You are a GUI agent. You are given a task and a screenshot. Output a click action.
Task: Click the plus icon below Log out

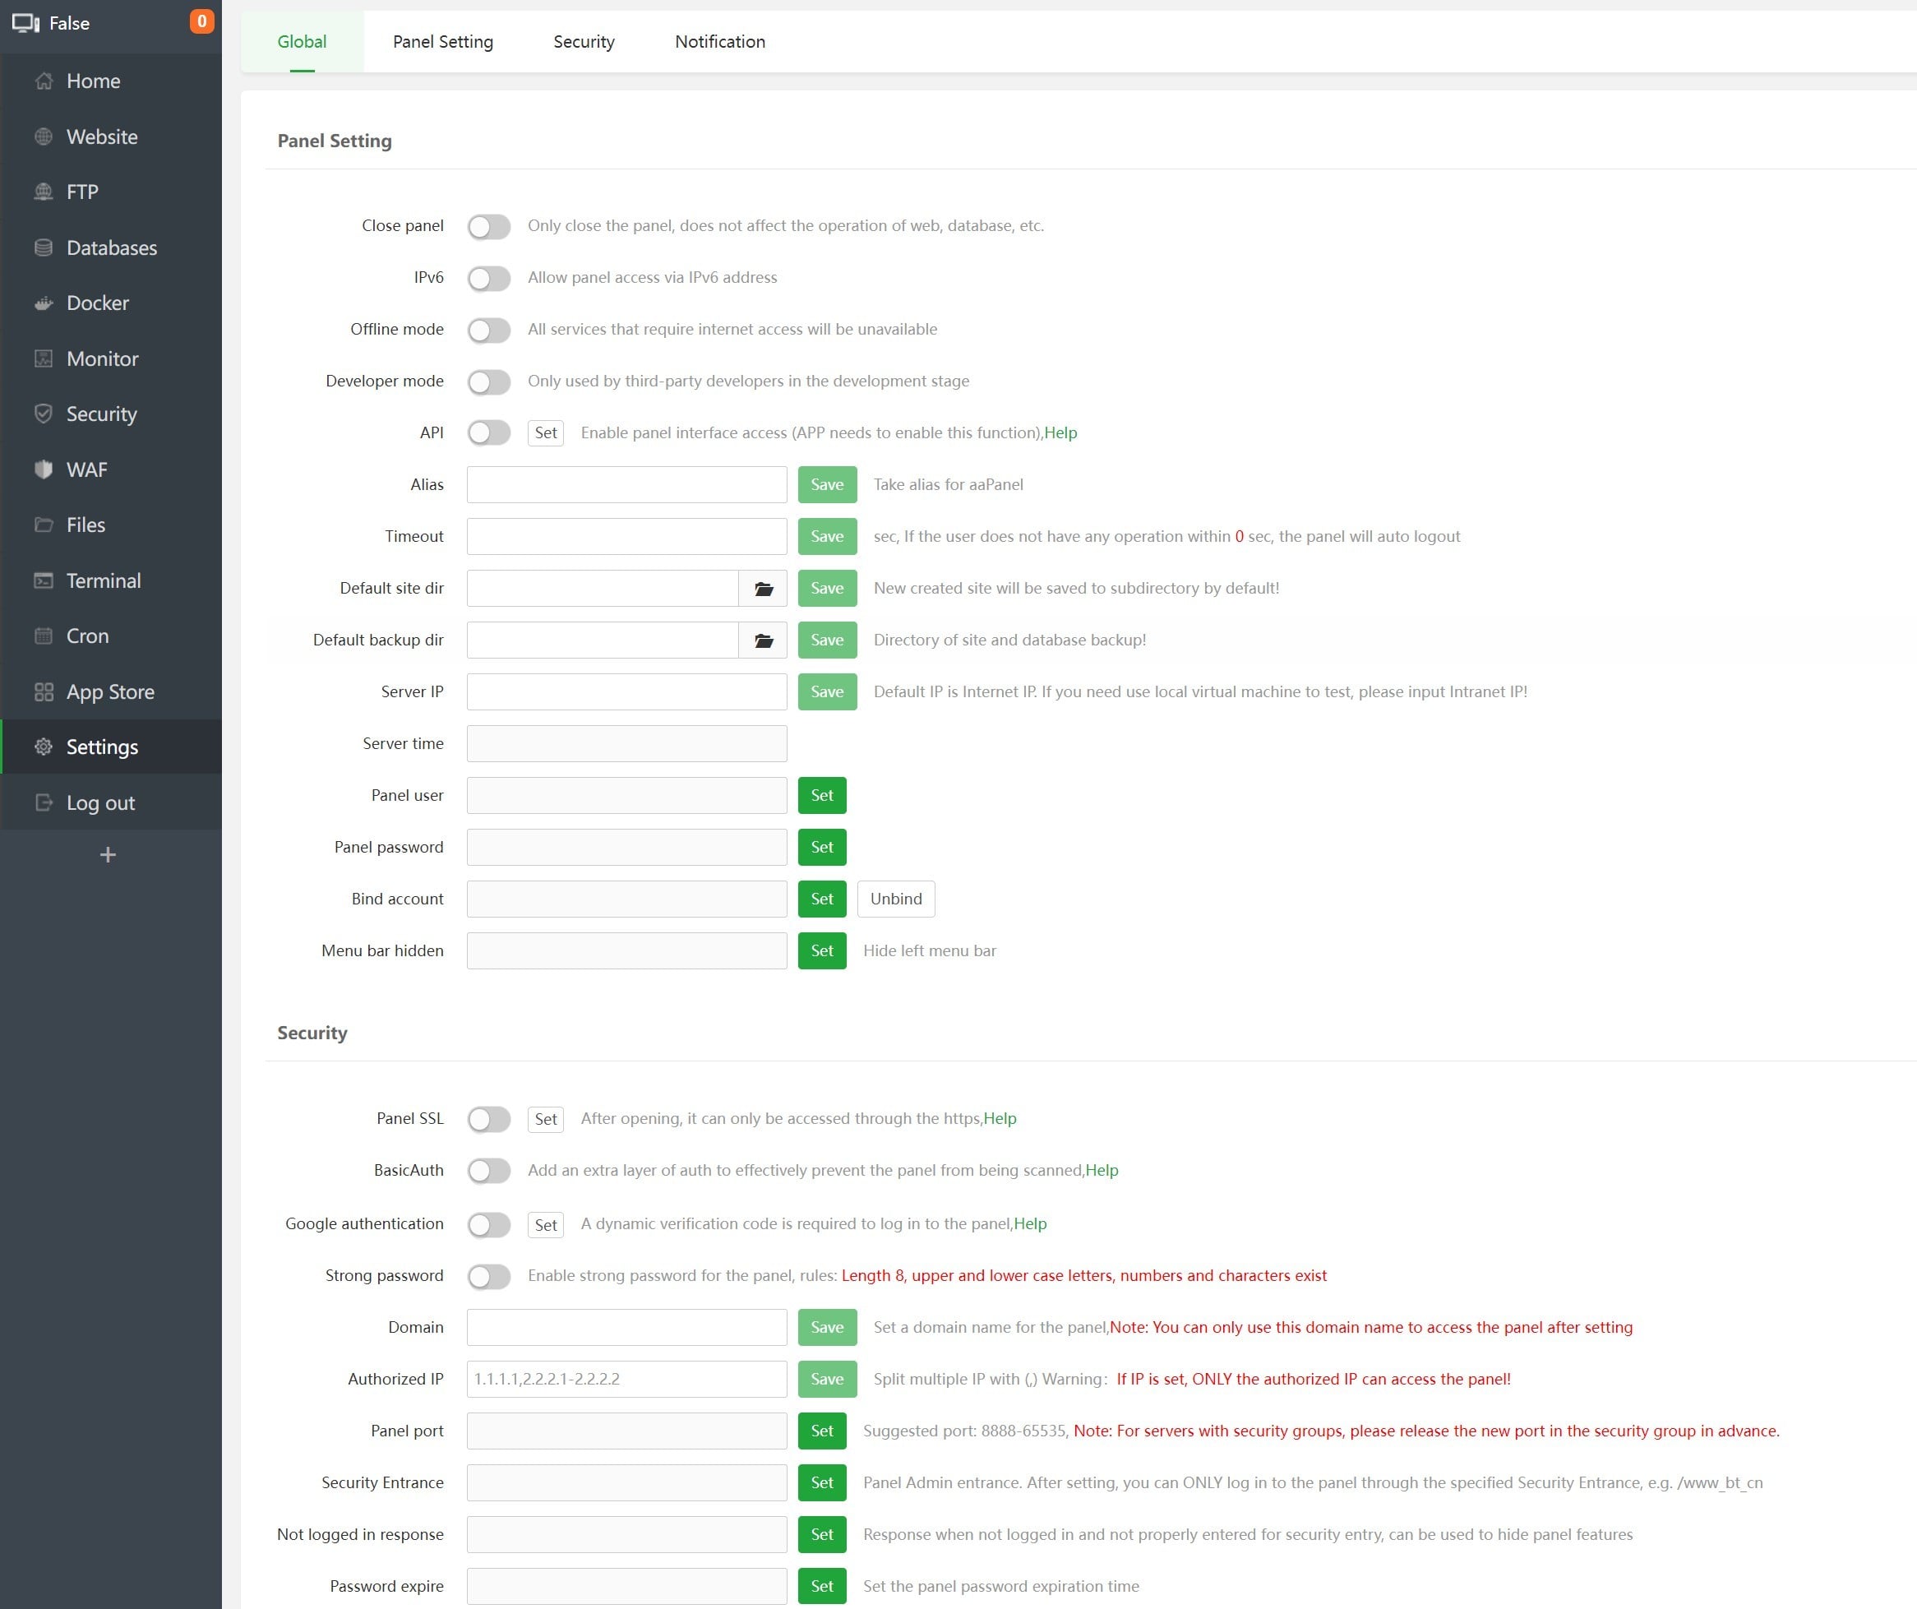(108, 855)
